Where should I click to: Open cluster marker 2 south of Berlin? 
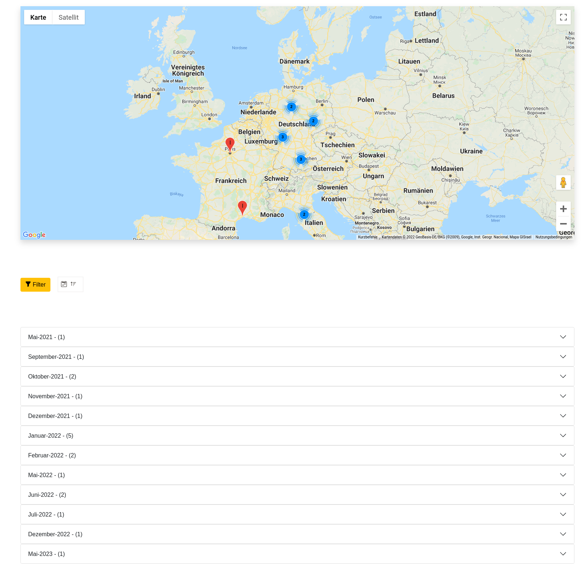[313, 121]
